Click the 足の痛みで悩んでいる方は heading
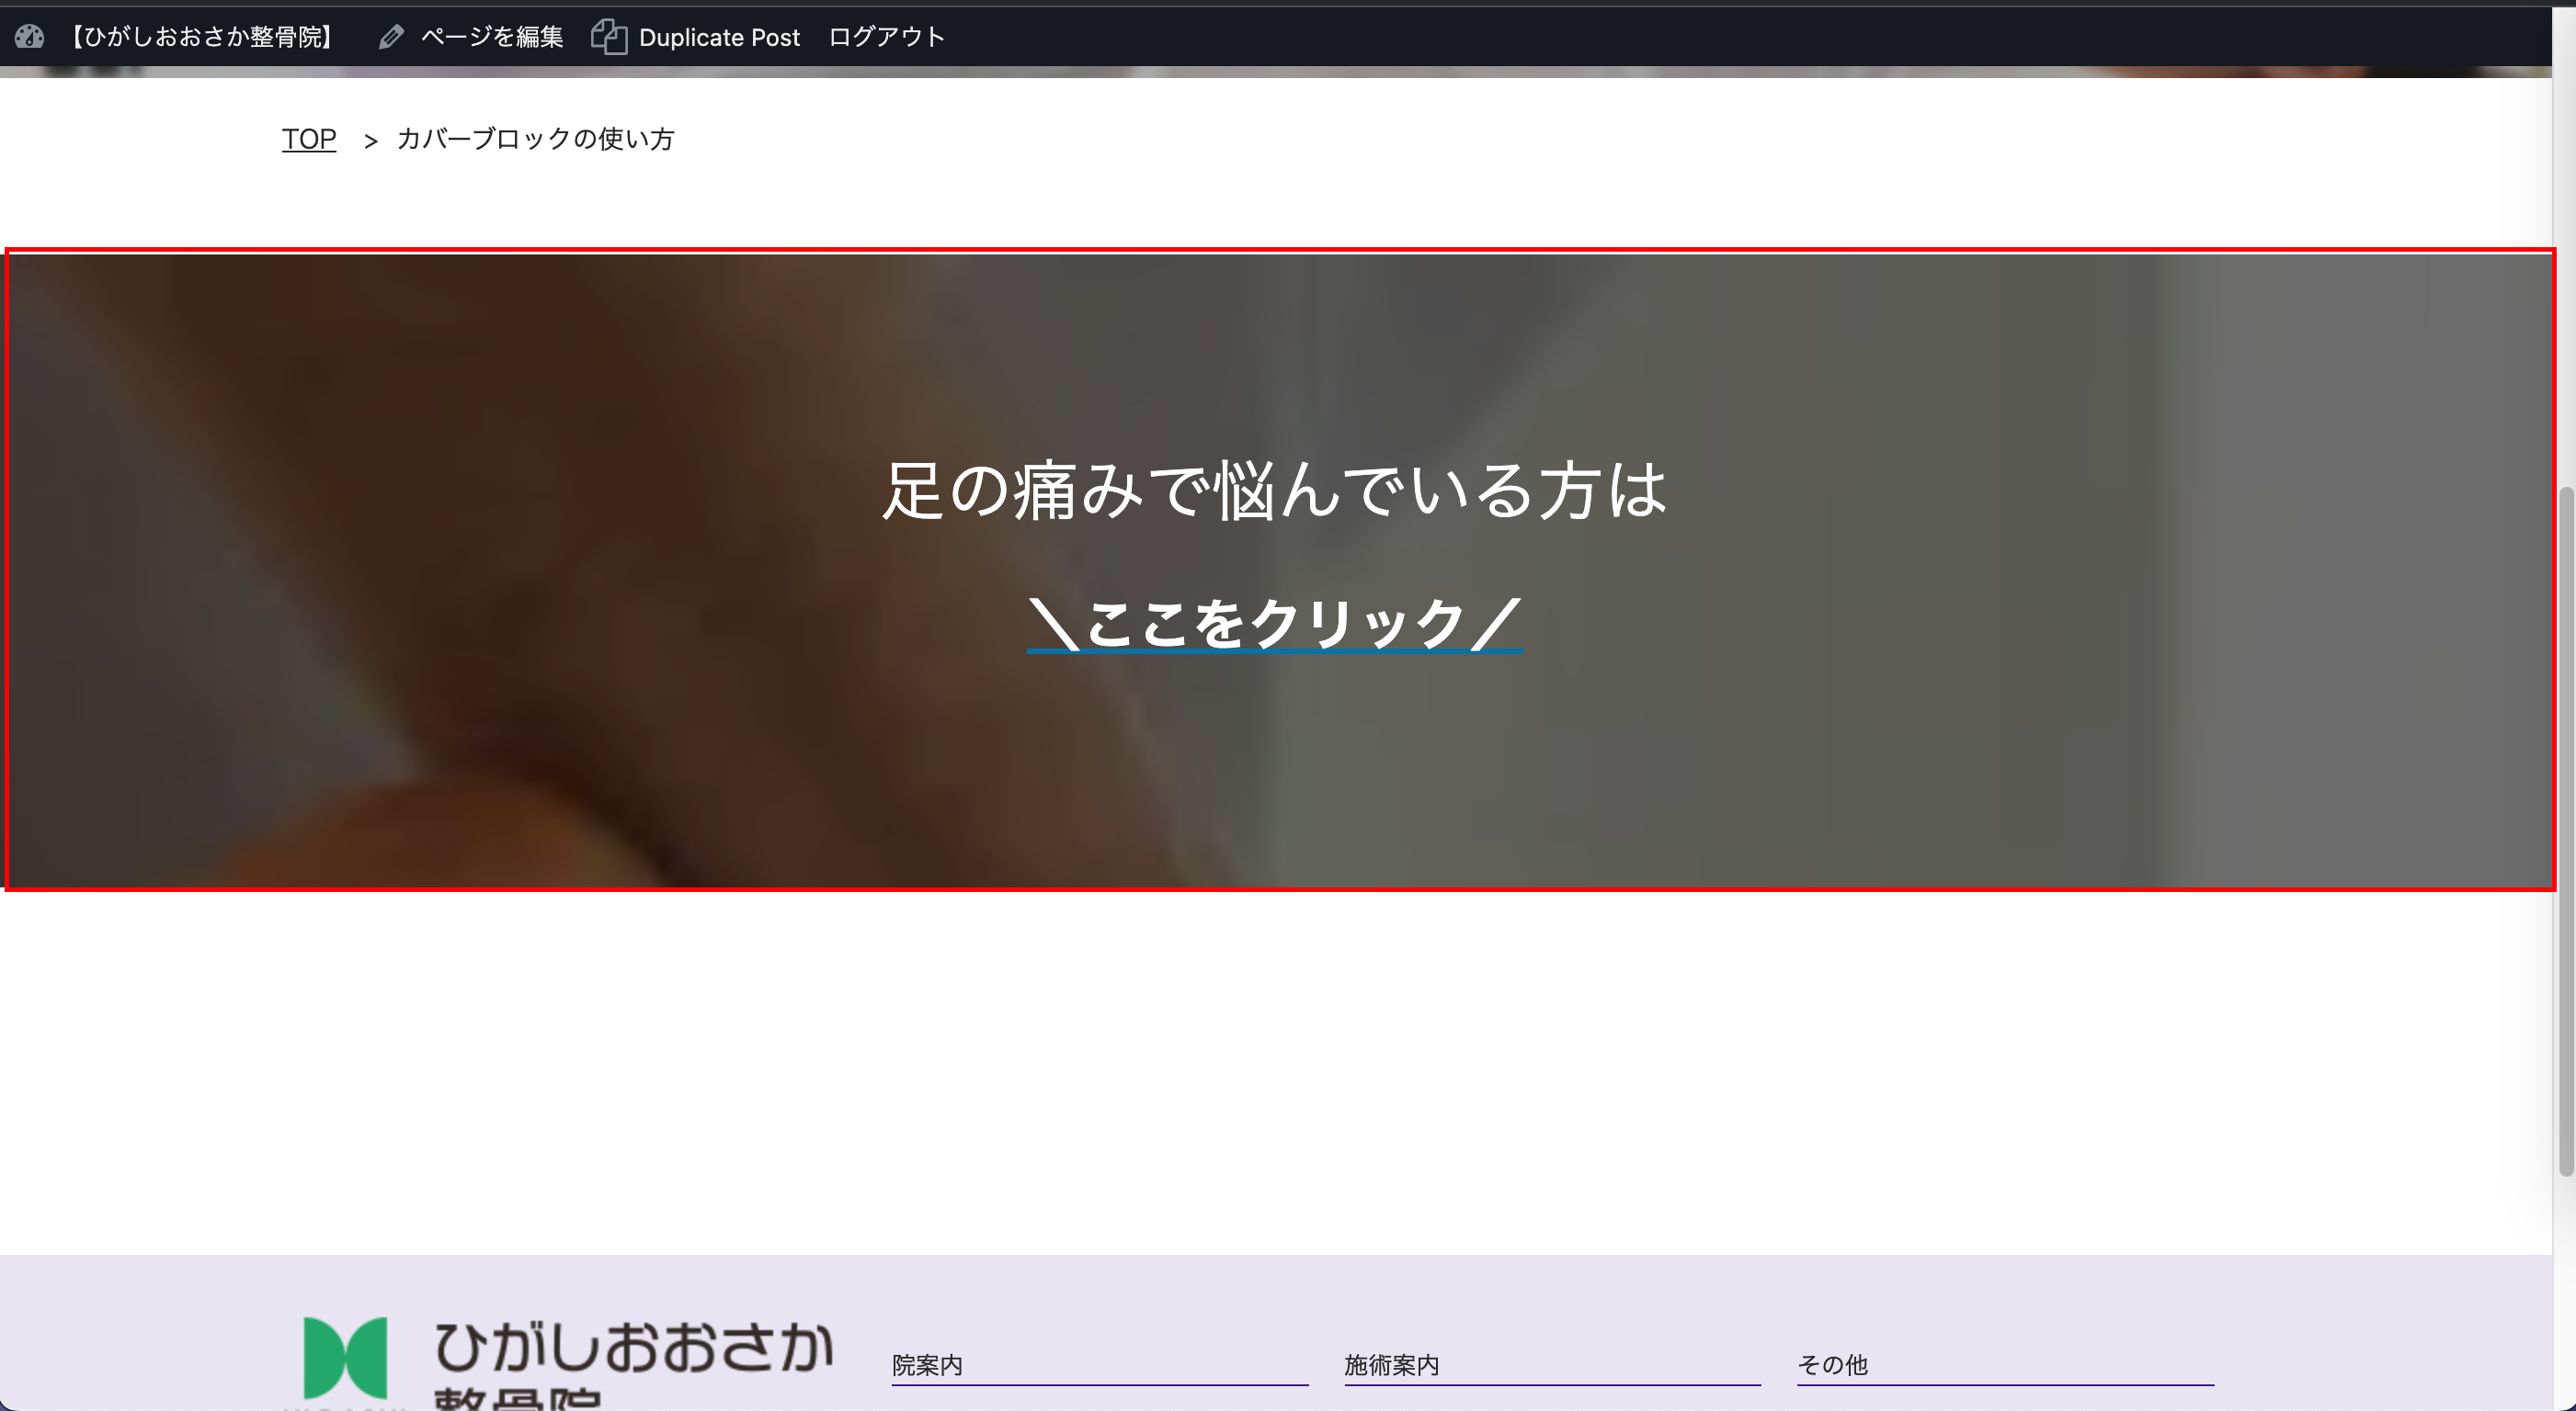This screenshot has width=2576, height=1411. pos(1274,491)
